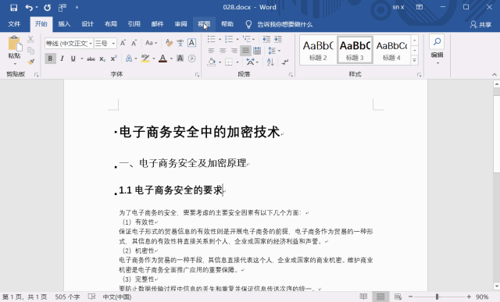Image resolution: width=500 pixels, height=302 pixels.
Task: Redo the last action
Action: pos(48,7)
